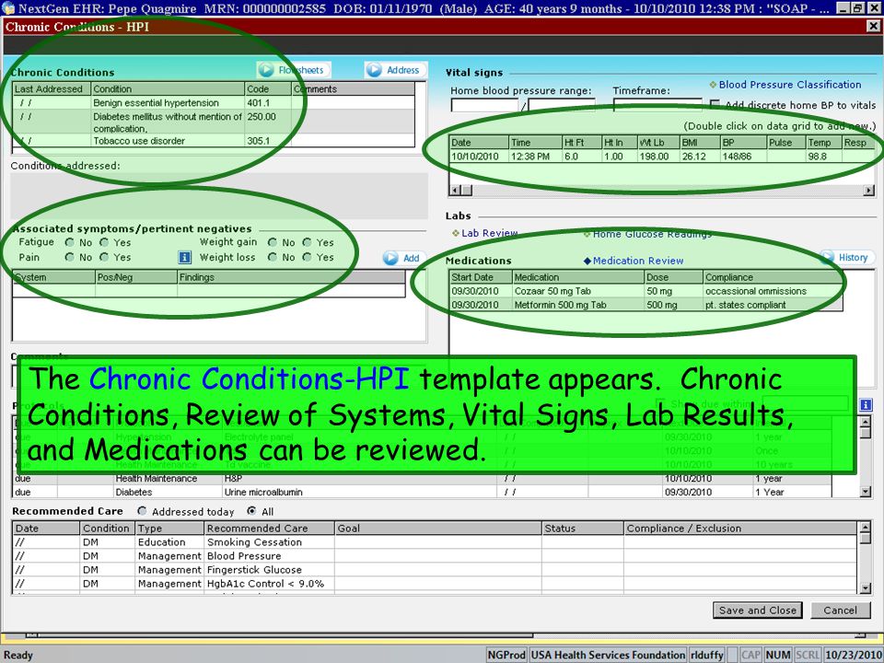Click the Protocols info icon

866,404
